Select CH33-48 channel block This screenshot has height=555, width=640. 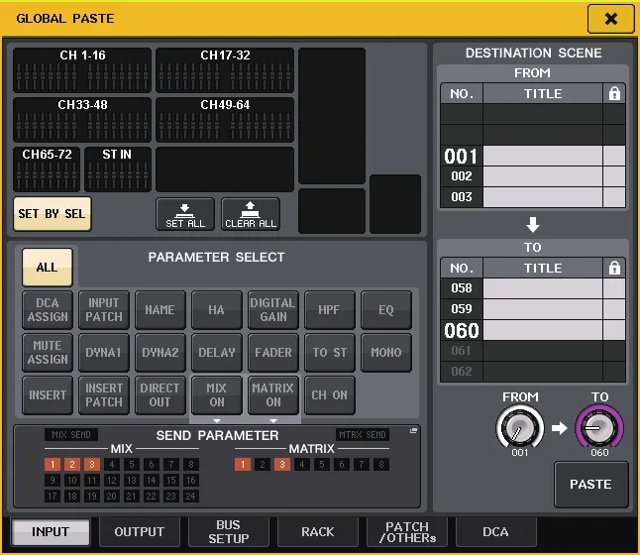click(x=82, y=120)
